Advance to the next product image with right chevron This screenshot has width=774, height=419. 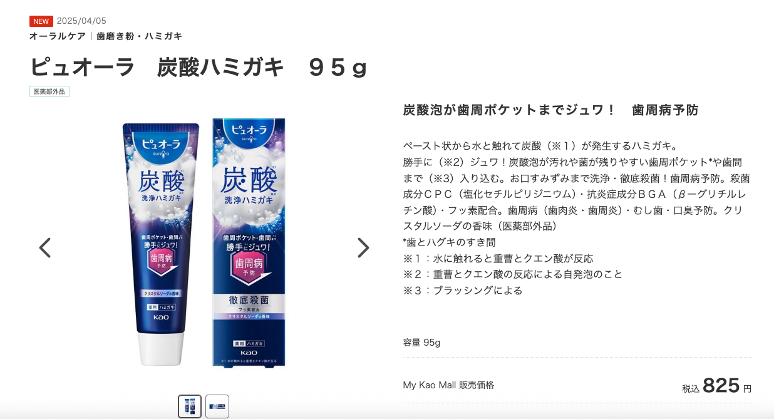pos(363,248)
